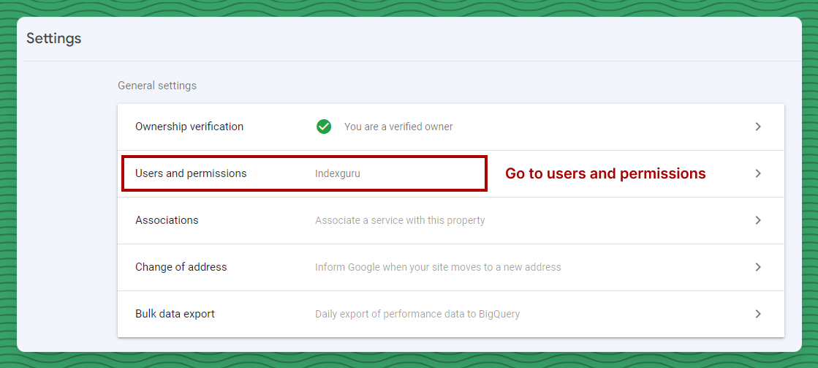Choose the Change of address label

coord(181,267)
